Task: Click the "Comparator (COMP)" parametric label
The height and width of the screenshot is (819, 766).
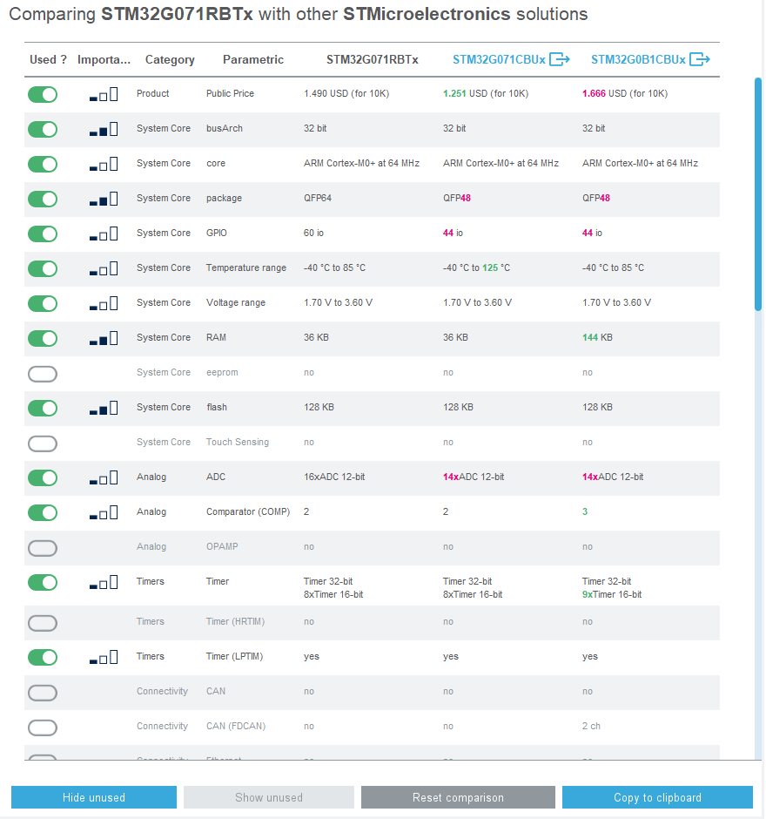Action: pyautogui.click(x=248, y=512)
